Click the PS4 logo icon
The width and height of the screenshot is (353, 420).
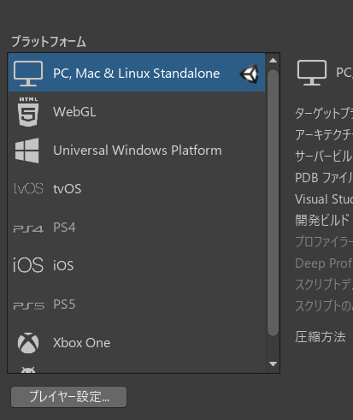(x=28, y=229)
